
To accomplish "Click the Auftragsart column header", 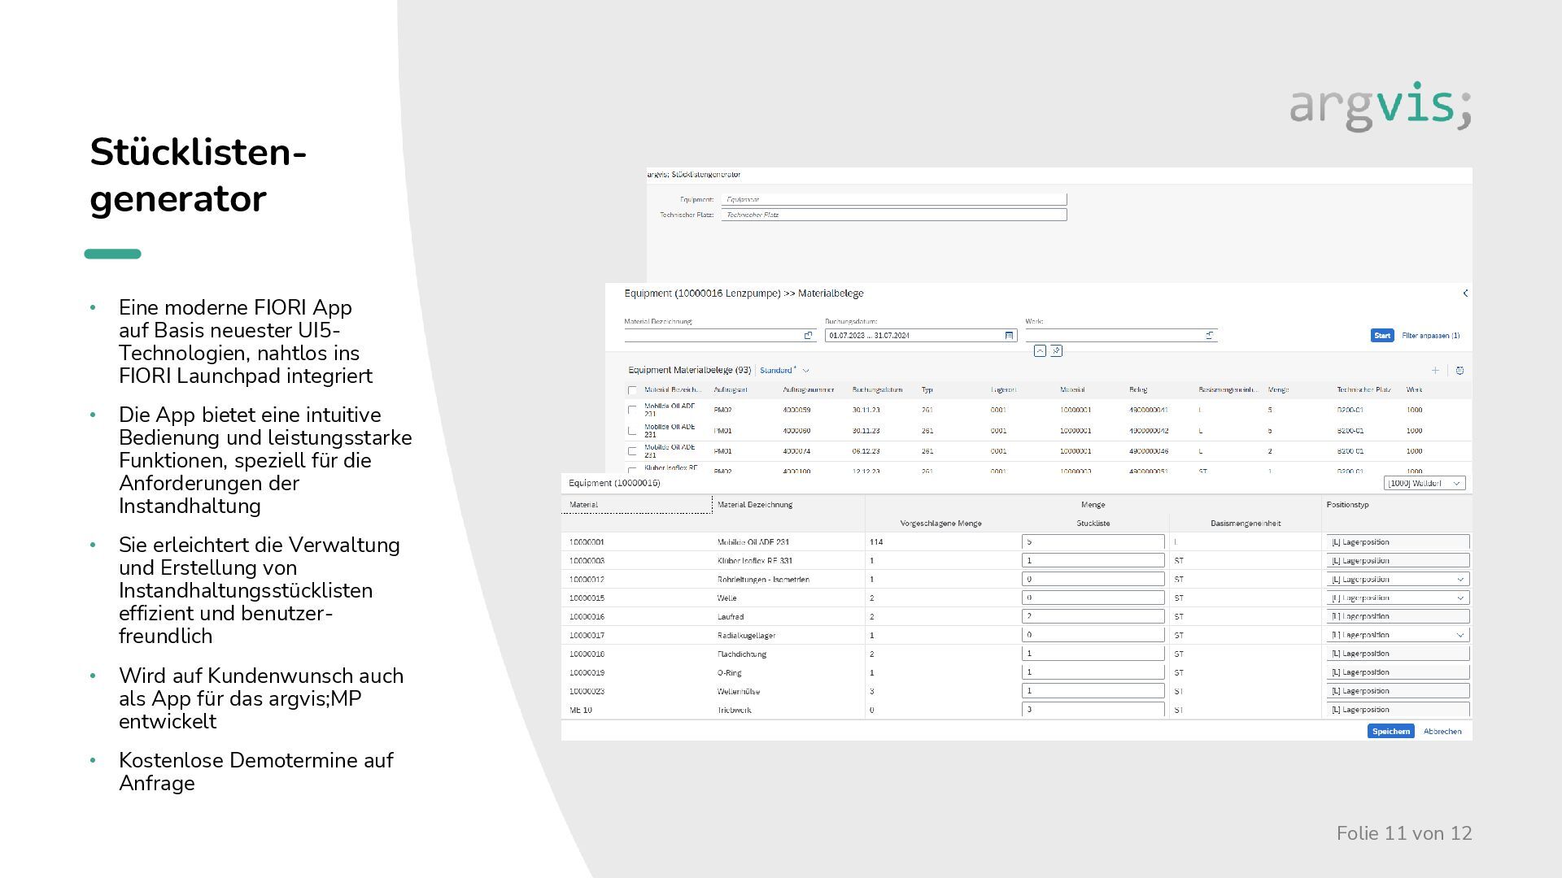I will click(x=731, y=390).
